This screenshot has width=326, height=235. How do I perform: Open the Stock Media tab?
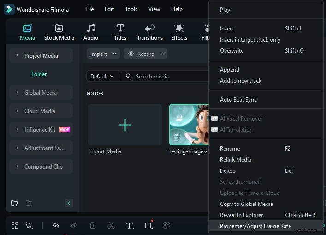pos(59,32)
